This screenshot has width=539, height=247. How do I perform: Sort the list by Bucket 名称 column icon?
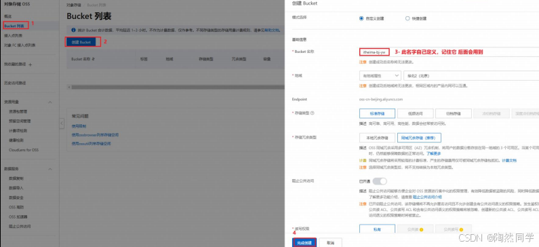(x=93, y=59)
